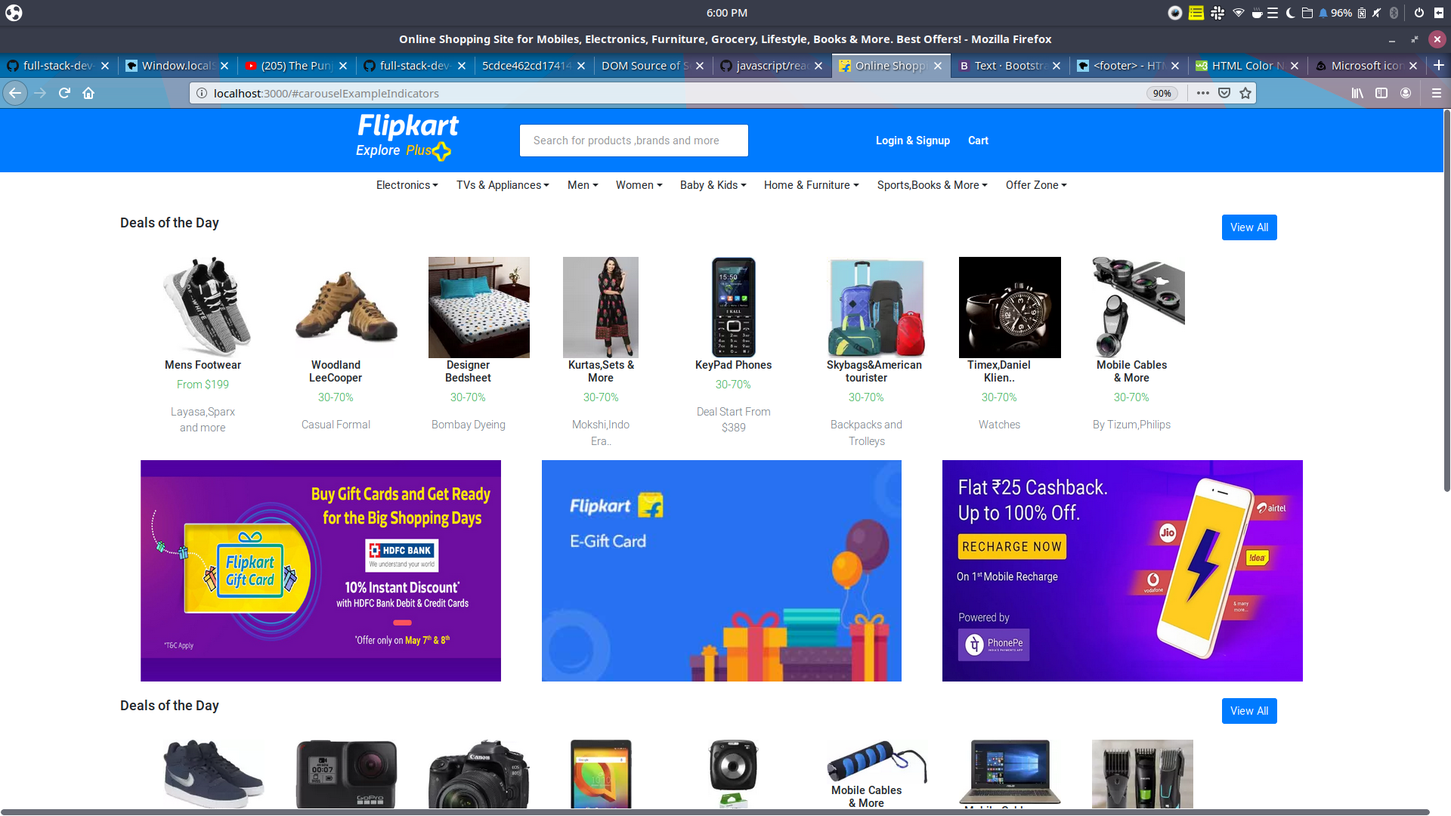Screen dimensions: 1451x816
Task: Click the product search input field
Action: tap(634, 141)
